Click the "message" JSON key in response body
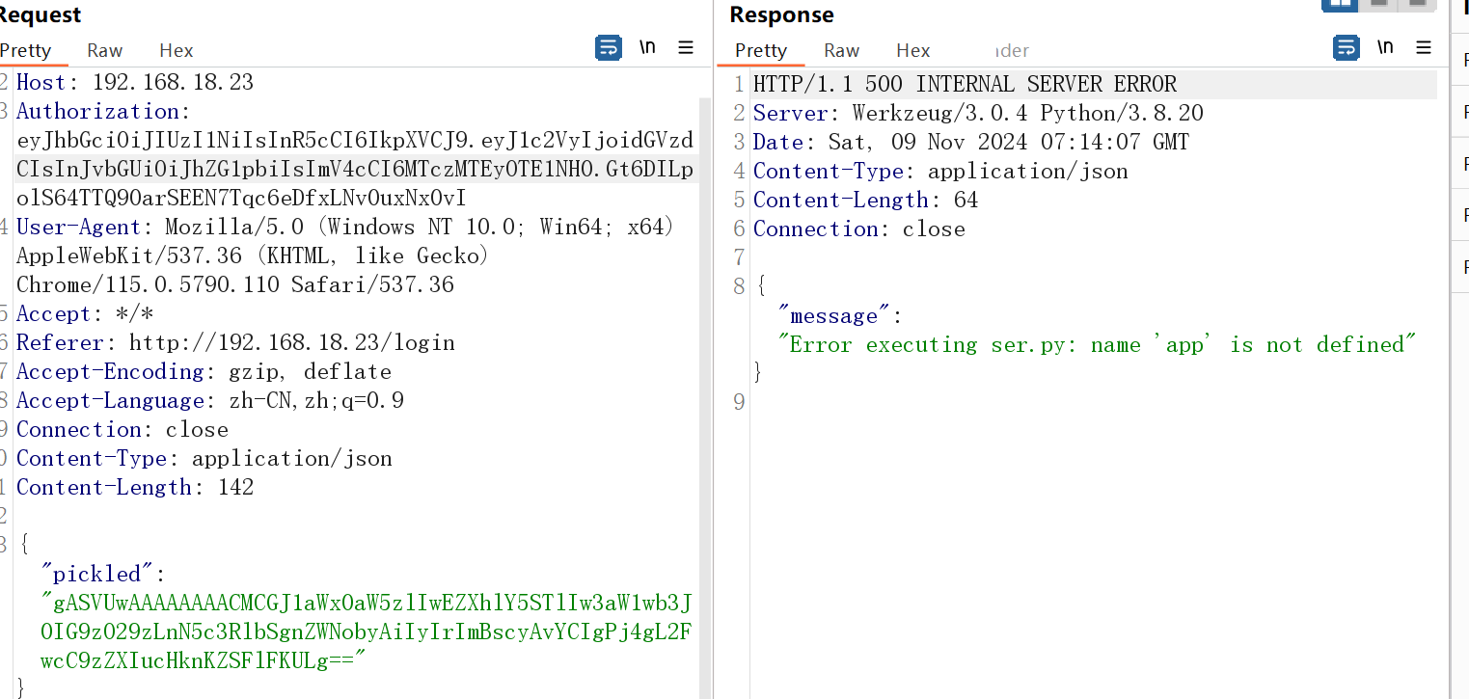The width and height of the screenshot is (1469, 699). coord(833,315)
